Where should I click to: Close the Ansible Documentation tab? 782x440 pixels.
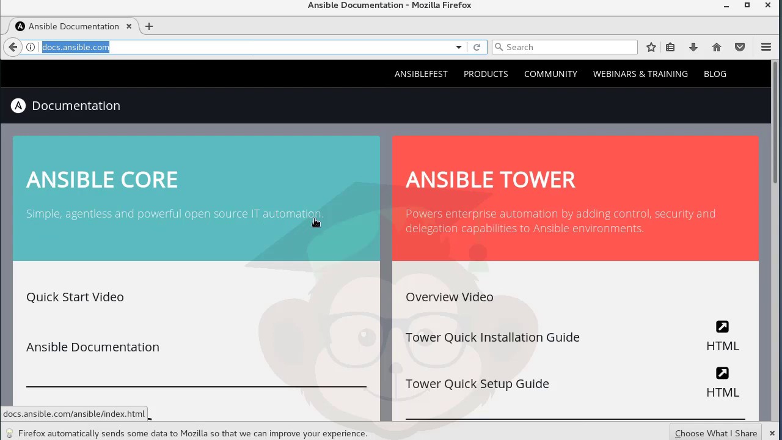point(129,26)
